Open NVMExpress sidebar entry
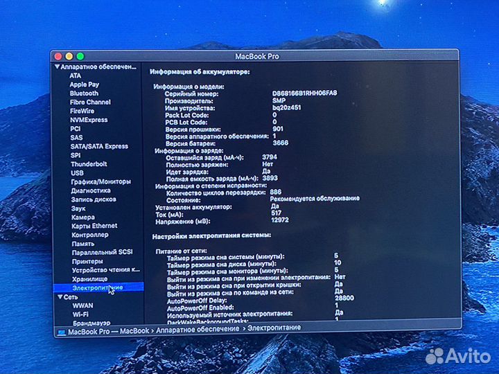Image resolution: width=499 pixels, height=374 pixels. 89,120
